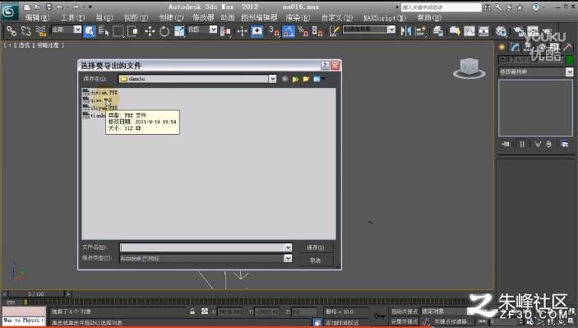Viewport: 578px width, 328px height.
Task: Click the Undo arrow in the title bar
Action: 61,7
